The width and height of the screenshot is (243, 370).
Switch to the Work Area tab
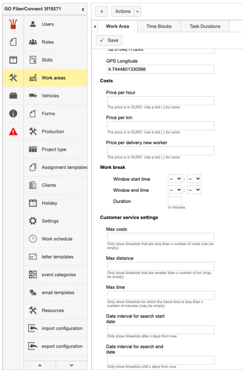(117, 27)
